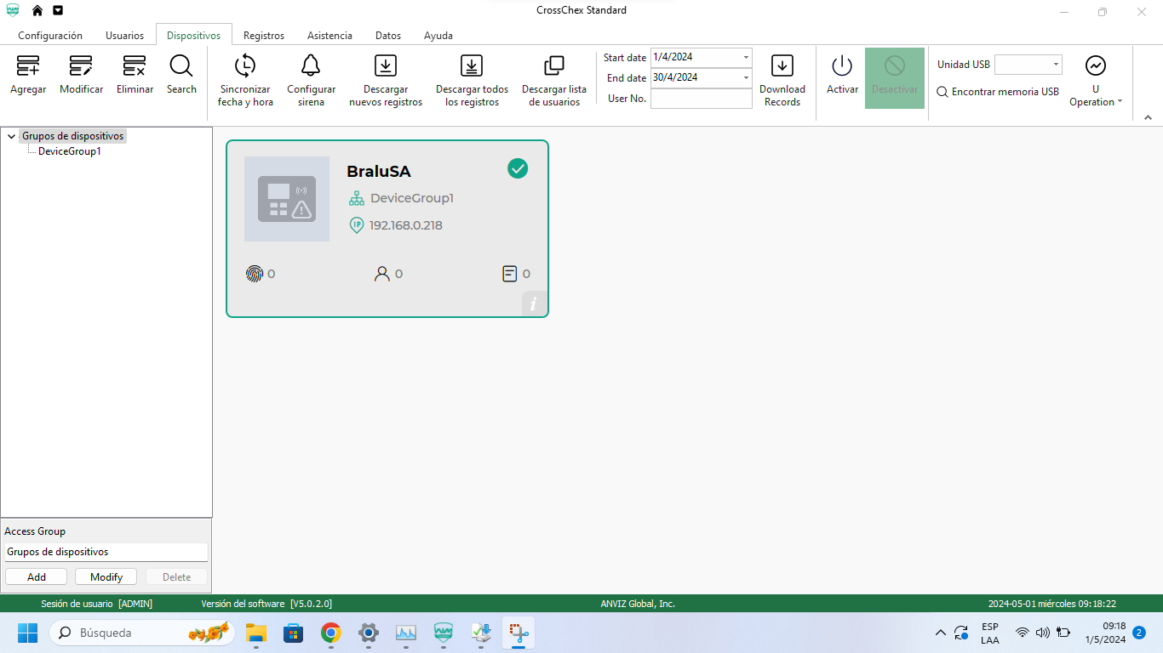Click Sincronizar fecha y hora
The width and height of the screenshot is (1163, 653).
245,81
